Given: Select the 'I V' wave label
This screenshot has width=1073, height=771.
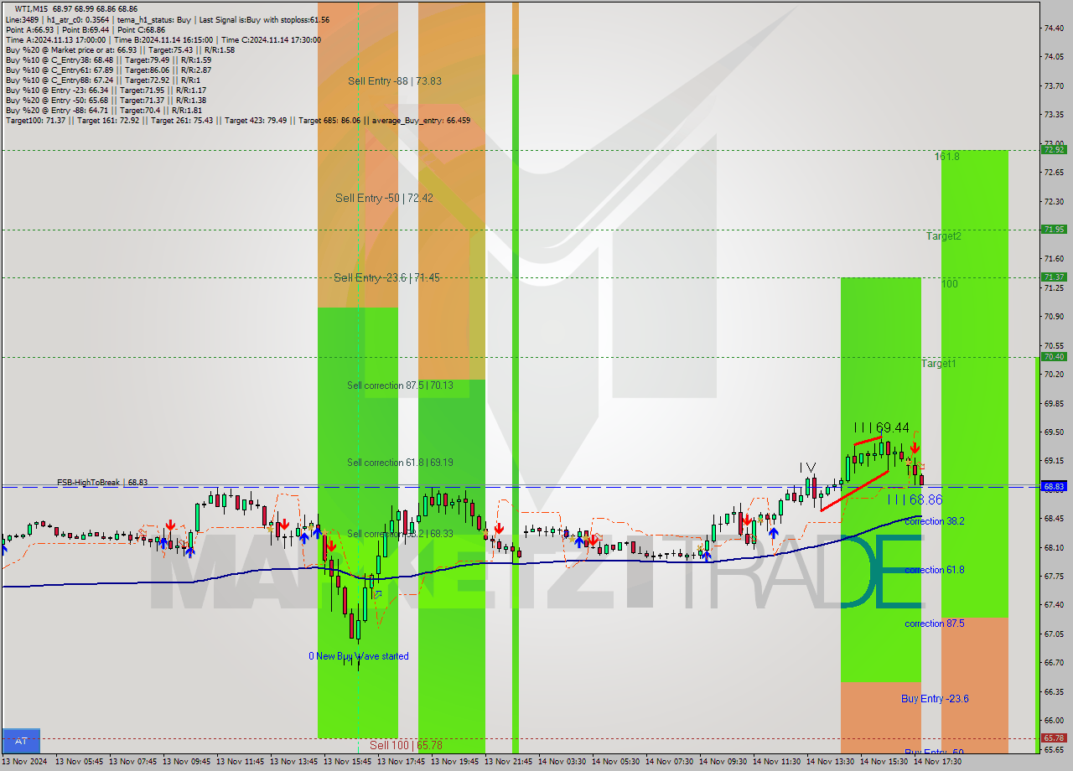Looking at the screenshot, I should (807, 468).
